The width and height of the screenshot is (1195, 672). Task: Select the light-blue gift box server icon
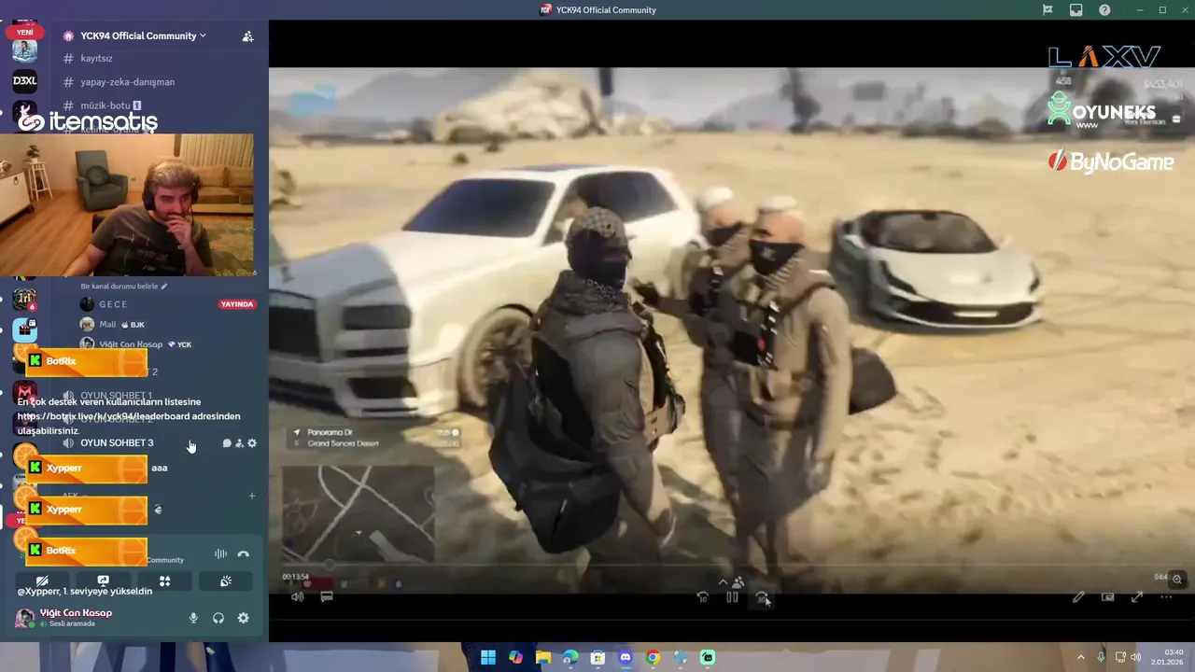(x=25, y=329)
